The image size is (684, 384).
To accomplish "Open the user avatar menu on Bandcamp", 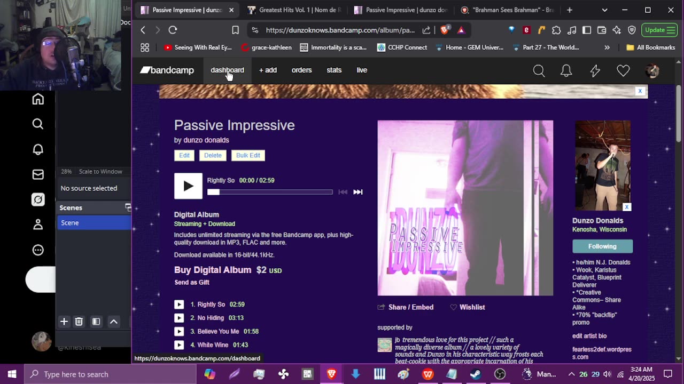I will [x=652, y=70].
